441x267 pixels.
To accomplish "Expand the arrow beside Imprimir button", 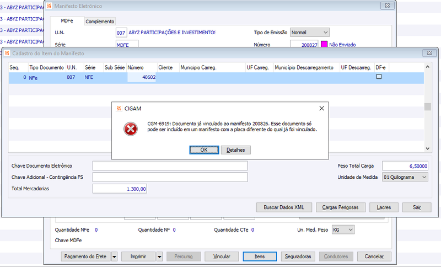I will click(x=159, y=257).
